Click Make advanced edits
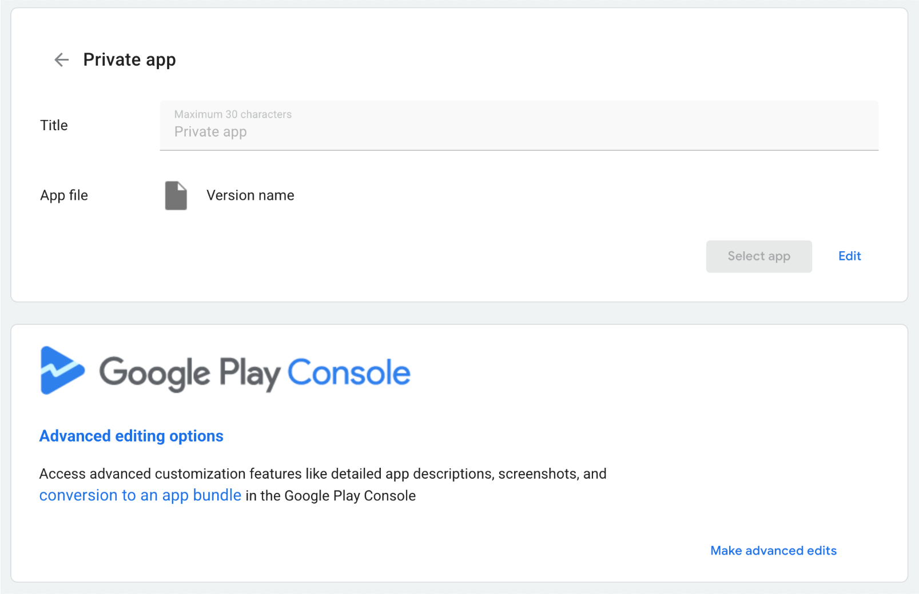The image size is (919, 594). tap(773, 551)
